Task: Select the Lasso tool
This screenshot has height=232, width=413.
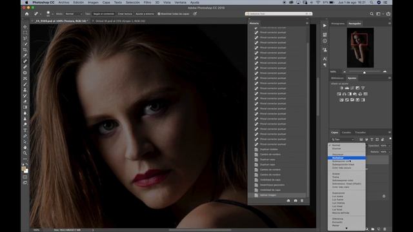Action: click(25, 39)
